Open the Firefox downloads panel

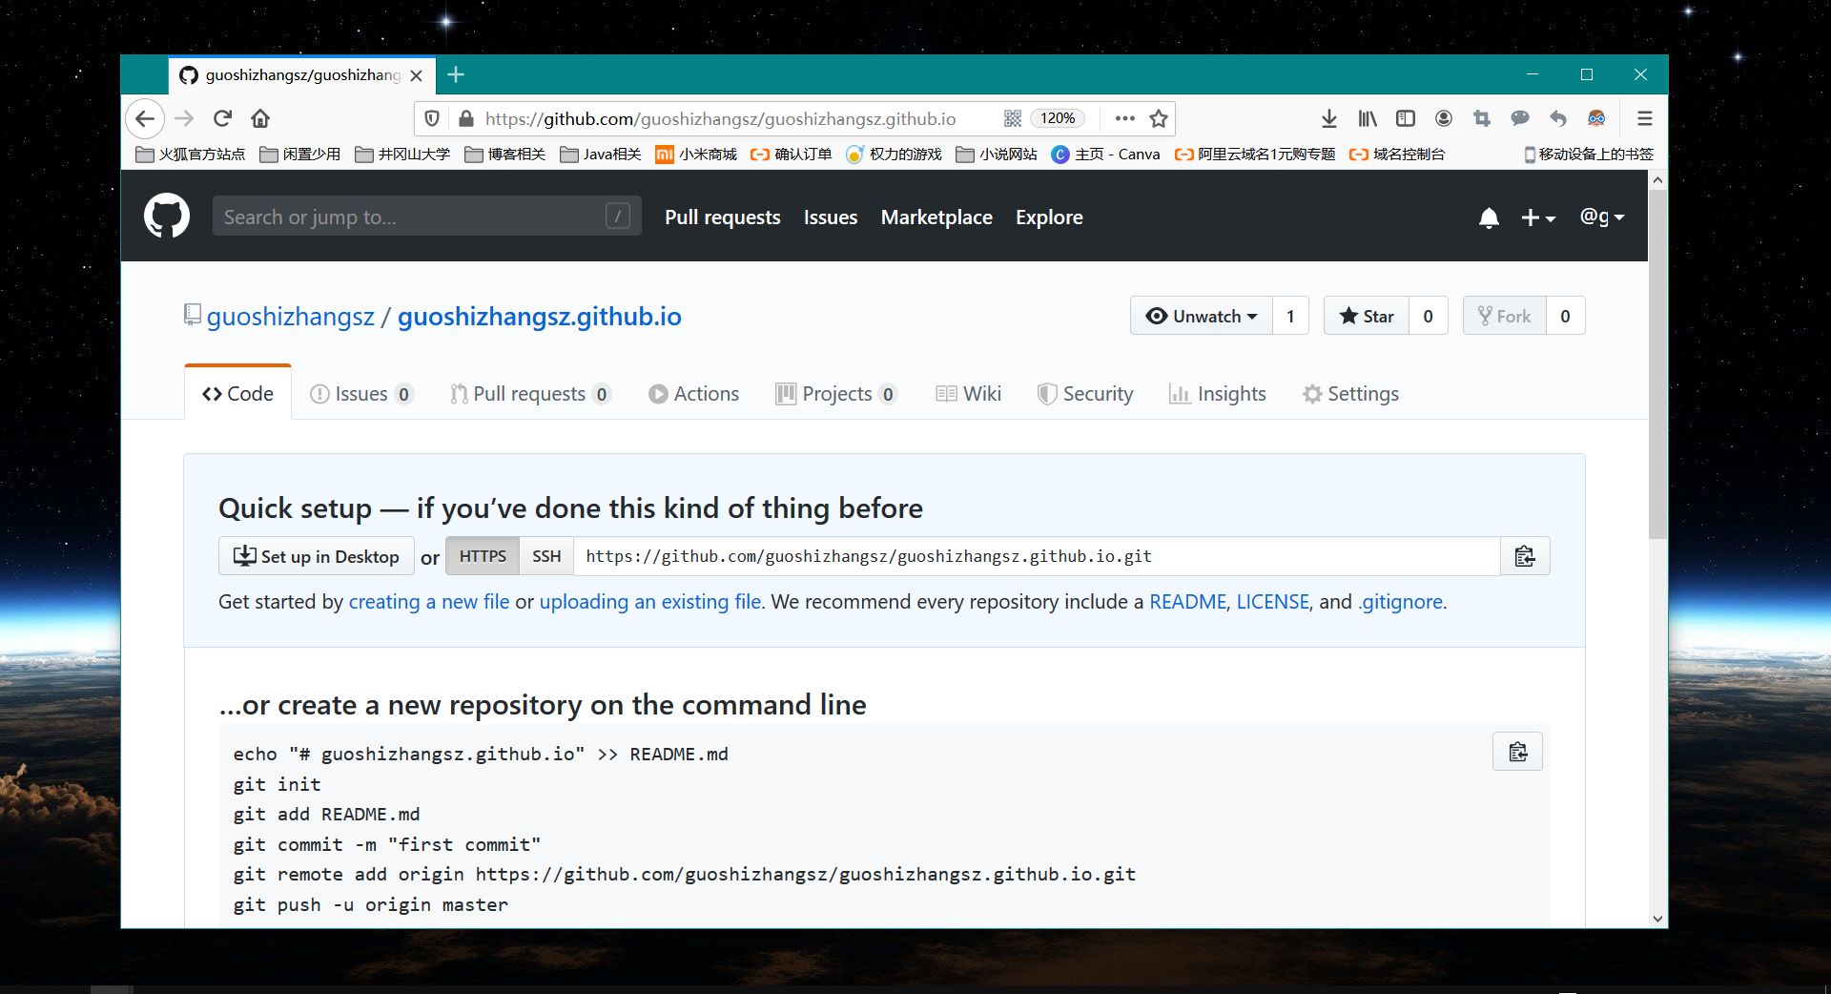(x=1328, y=118)
